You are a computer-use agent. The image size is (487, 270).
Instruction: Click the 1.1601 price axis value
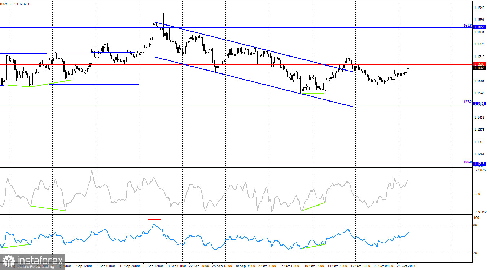click(x=479, y=81)
